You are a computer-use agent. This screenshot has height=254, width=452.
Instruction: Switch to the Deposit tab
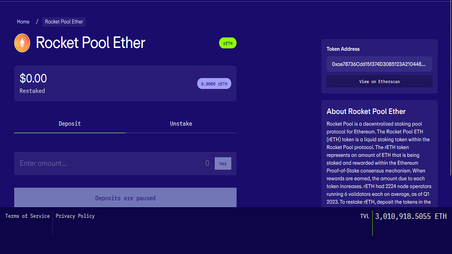tap(69, 124)
